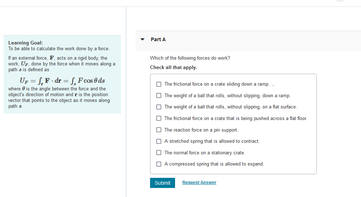
Task: Click the 'Which of the following forces do work?' question
Action: 190,58
